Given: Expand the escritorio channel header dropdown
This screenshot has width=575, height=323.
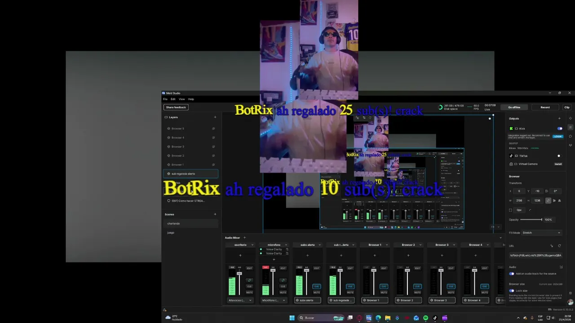Looking at the screenshot, I should [252, 245].
